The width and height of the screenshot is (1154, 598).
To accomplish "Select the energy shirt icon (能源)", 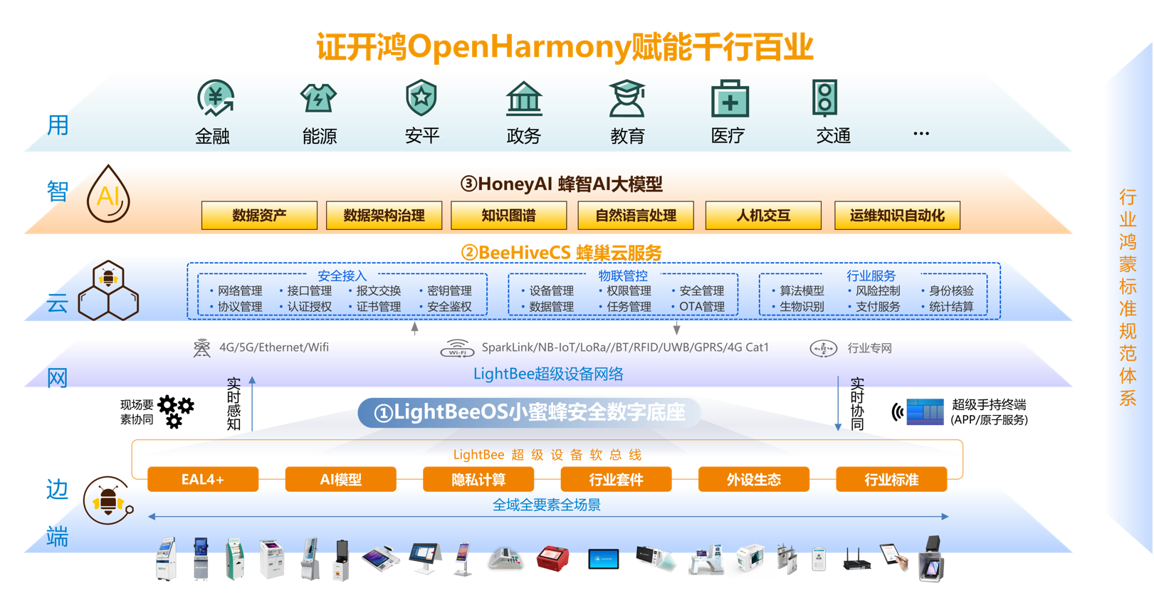I will pyautogui.click(x=318, y=99).
